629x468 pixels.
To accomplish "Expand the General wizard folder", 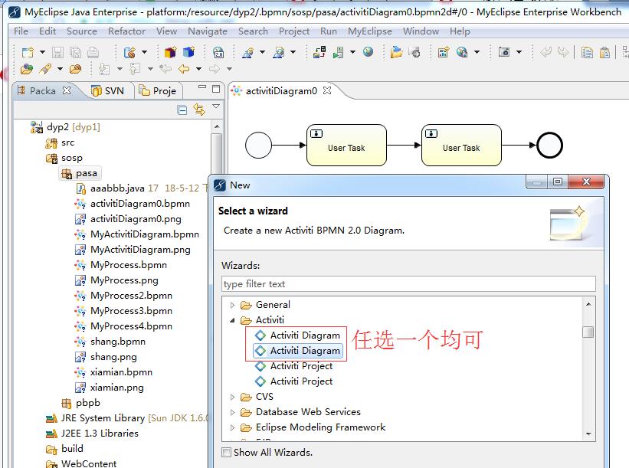I will (232, 305).
